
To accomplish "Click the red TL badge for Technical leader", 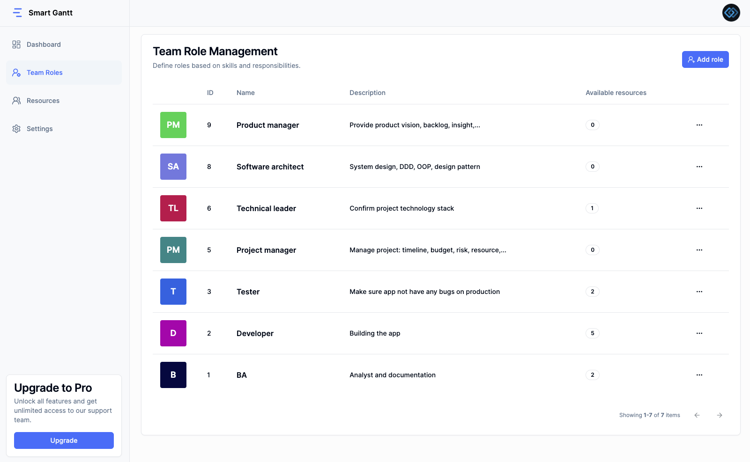I will click(173, 208).
